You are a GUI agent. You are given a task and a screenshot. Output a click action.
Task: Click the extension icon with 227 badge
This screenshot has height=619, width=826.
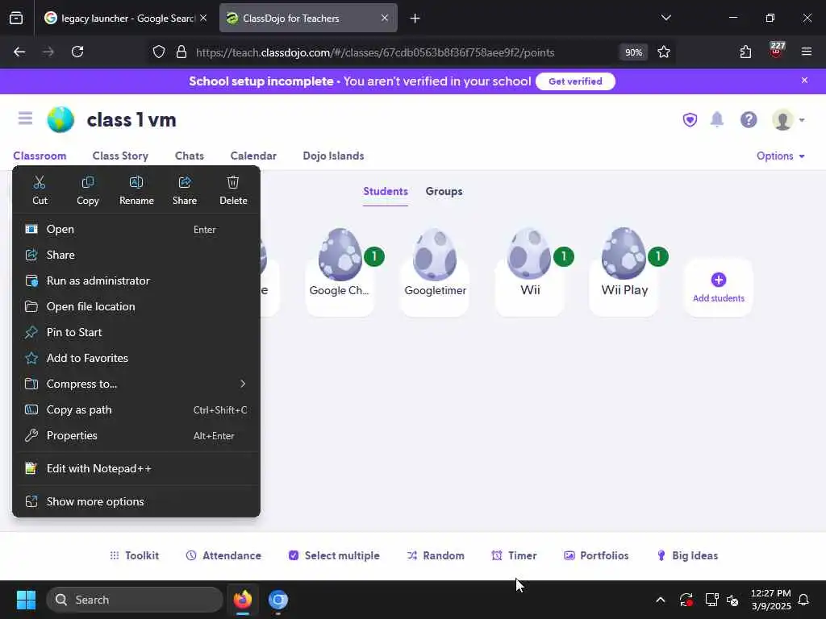tap(776, 51)
